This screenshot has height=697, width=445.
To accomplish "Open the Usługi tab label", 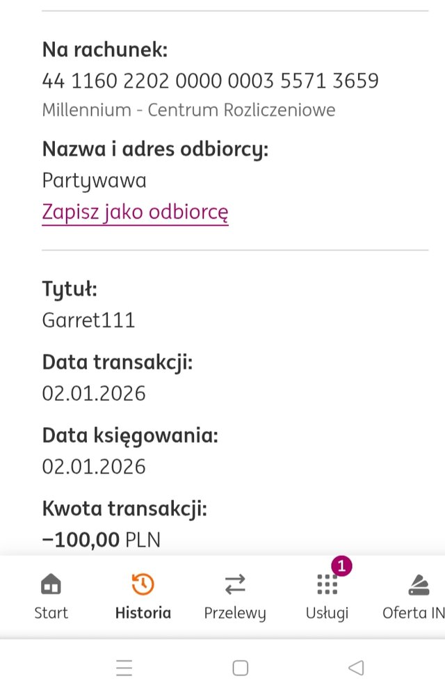I will tap(327, 613).
